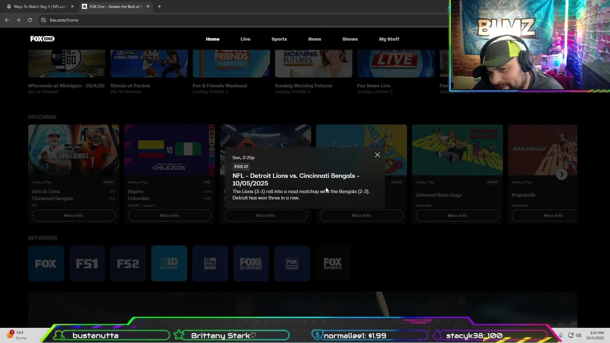Go back in browser history
The height and width of the screenshot is (343, 610).
click(7, 20)
